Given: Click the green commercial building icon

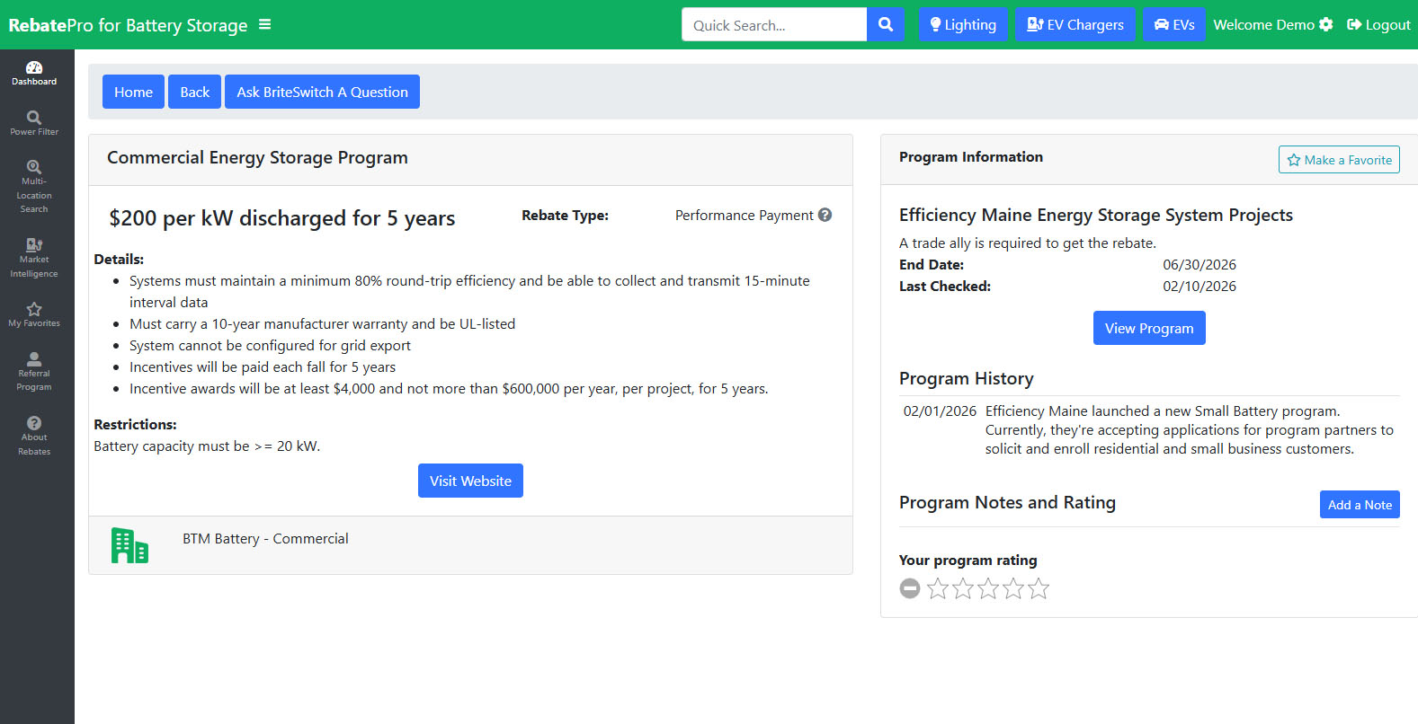Looking at the screenshot, I should tap(129, 545).
